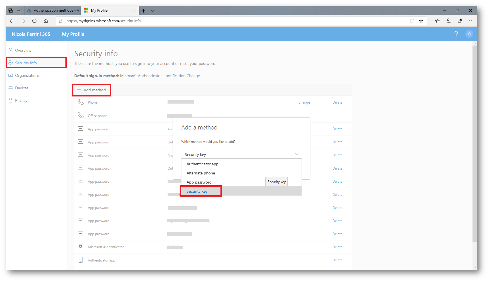Add this page to favorites
Image resolution: width=489 pixels, height=282 pixels.
coord(421,21)
